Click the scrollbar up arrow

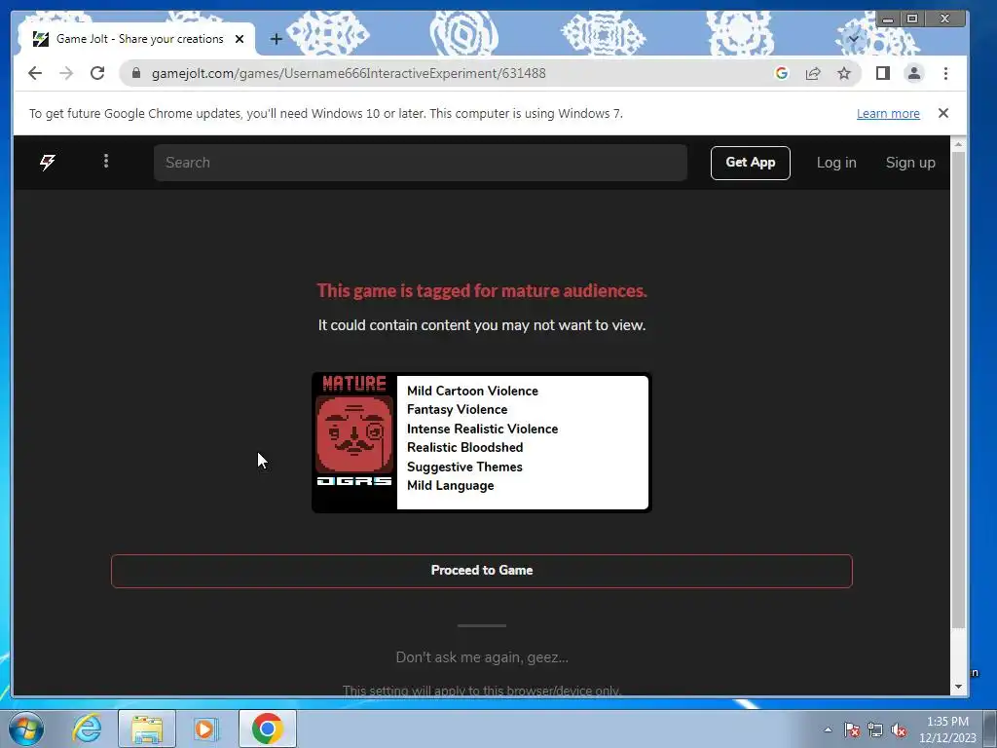958,145
